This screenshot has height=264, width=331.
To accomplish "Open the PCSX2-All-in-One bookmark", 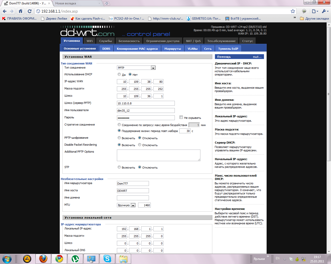I will [127, 19].
